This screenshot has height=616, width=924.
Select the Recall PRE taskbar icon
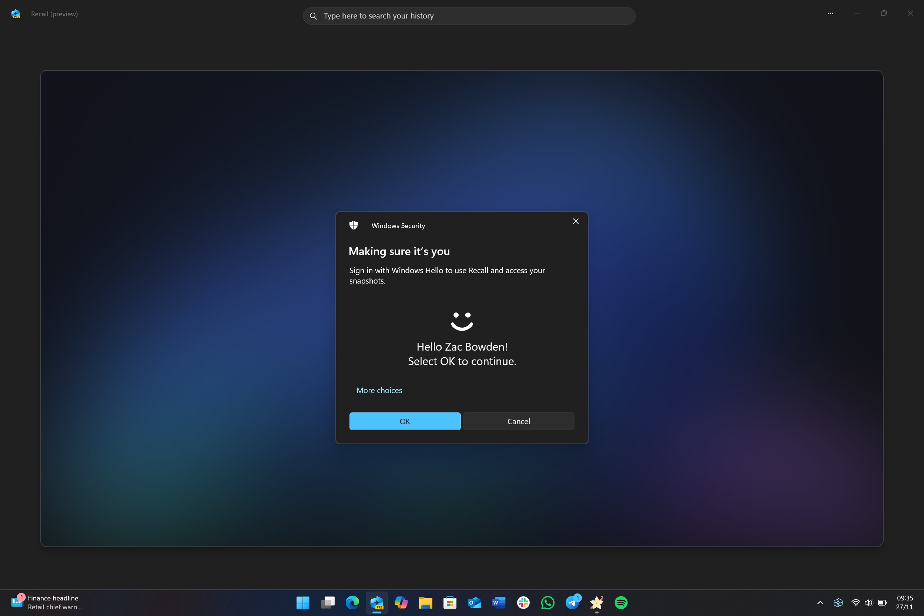pos(377,602)
